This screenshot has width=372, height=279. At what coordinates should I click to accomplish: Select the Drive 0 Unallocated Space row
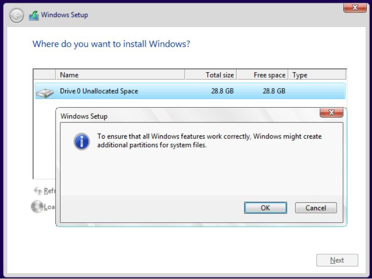click(190, 91)
